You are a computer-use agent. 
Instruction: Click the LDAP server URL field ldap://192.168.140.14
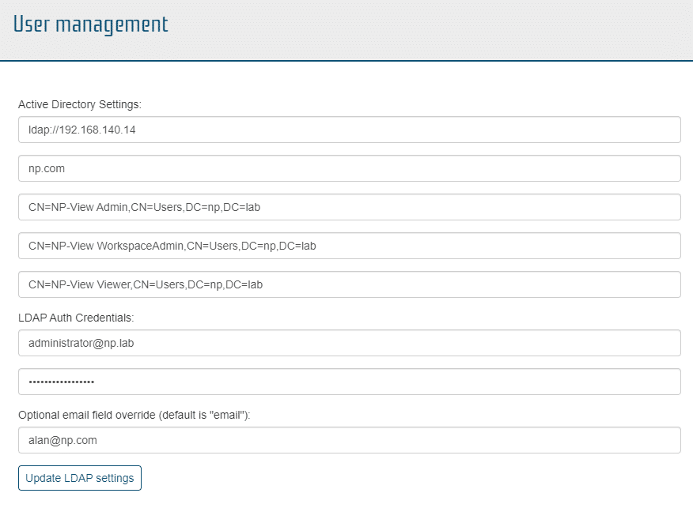point(349,130)
